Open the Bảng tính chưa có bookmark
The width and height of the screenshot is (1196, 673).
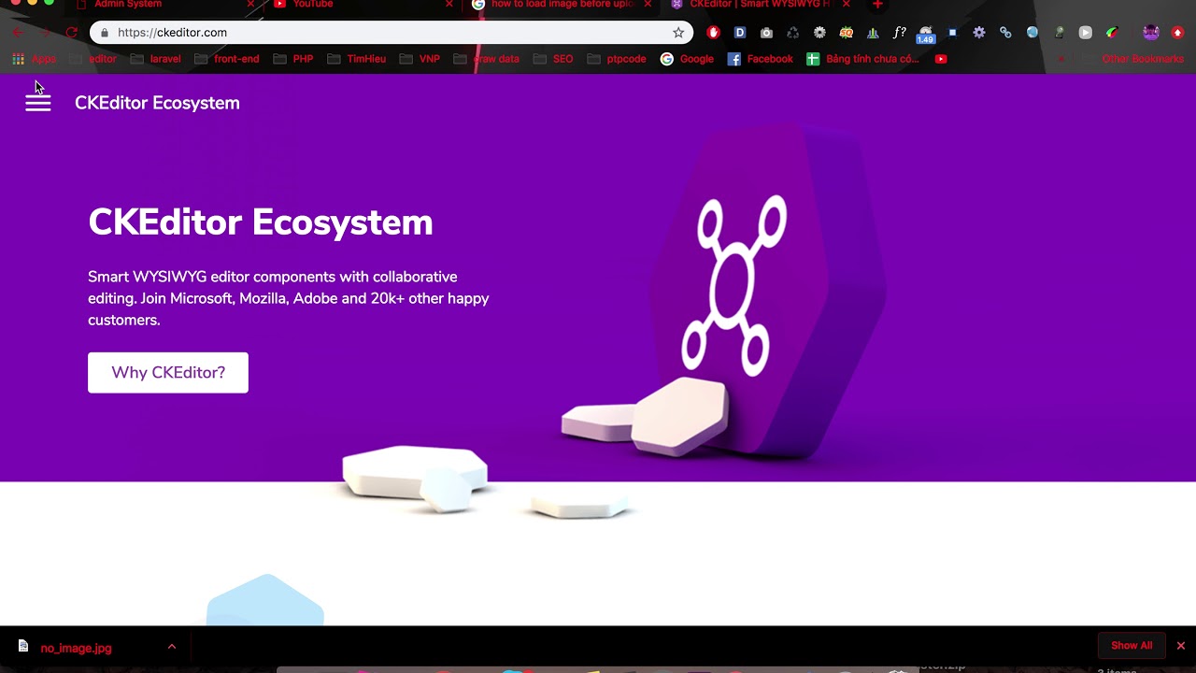coord(862,59)
